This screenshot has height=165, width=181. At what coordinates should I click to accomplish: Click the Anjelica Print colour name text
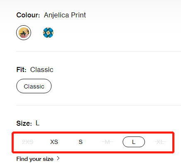[x=65, y=15]
